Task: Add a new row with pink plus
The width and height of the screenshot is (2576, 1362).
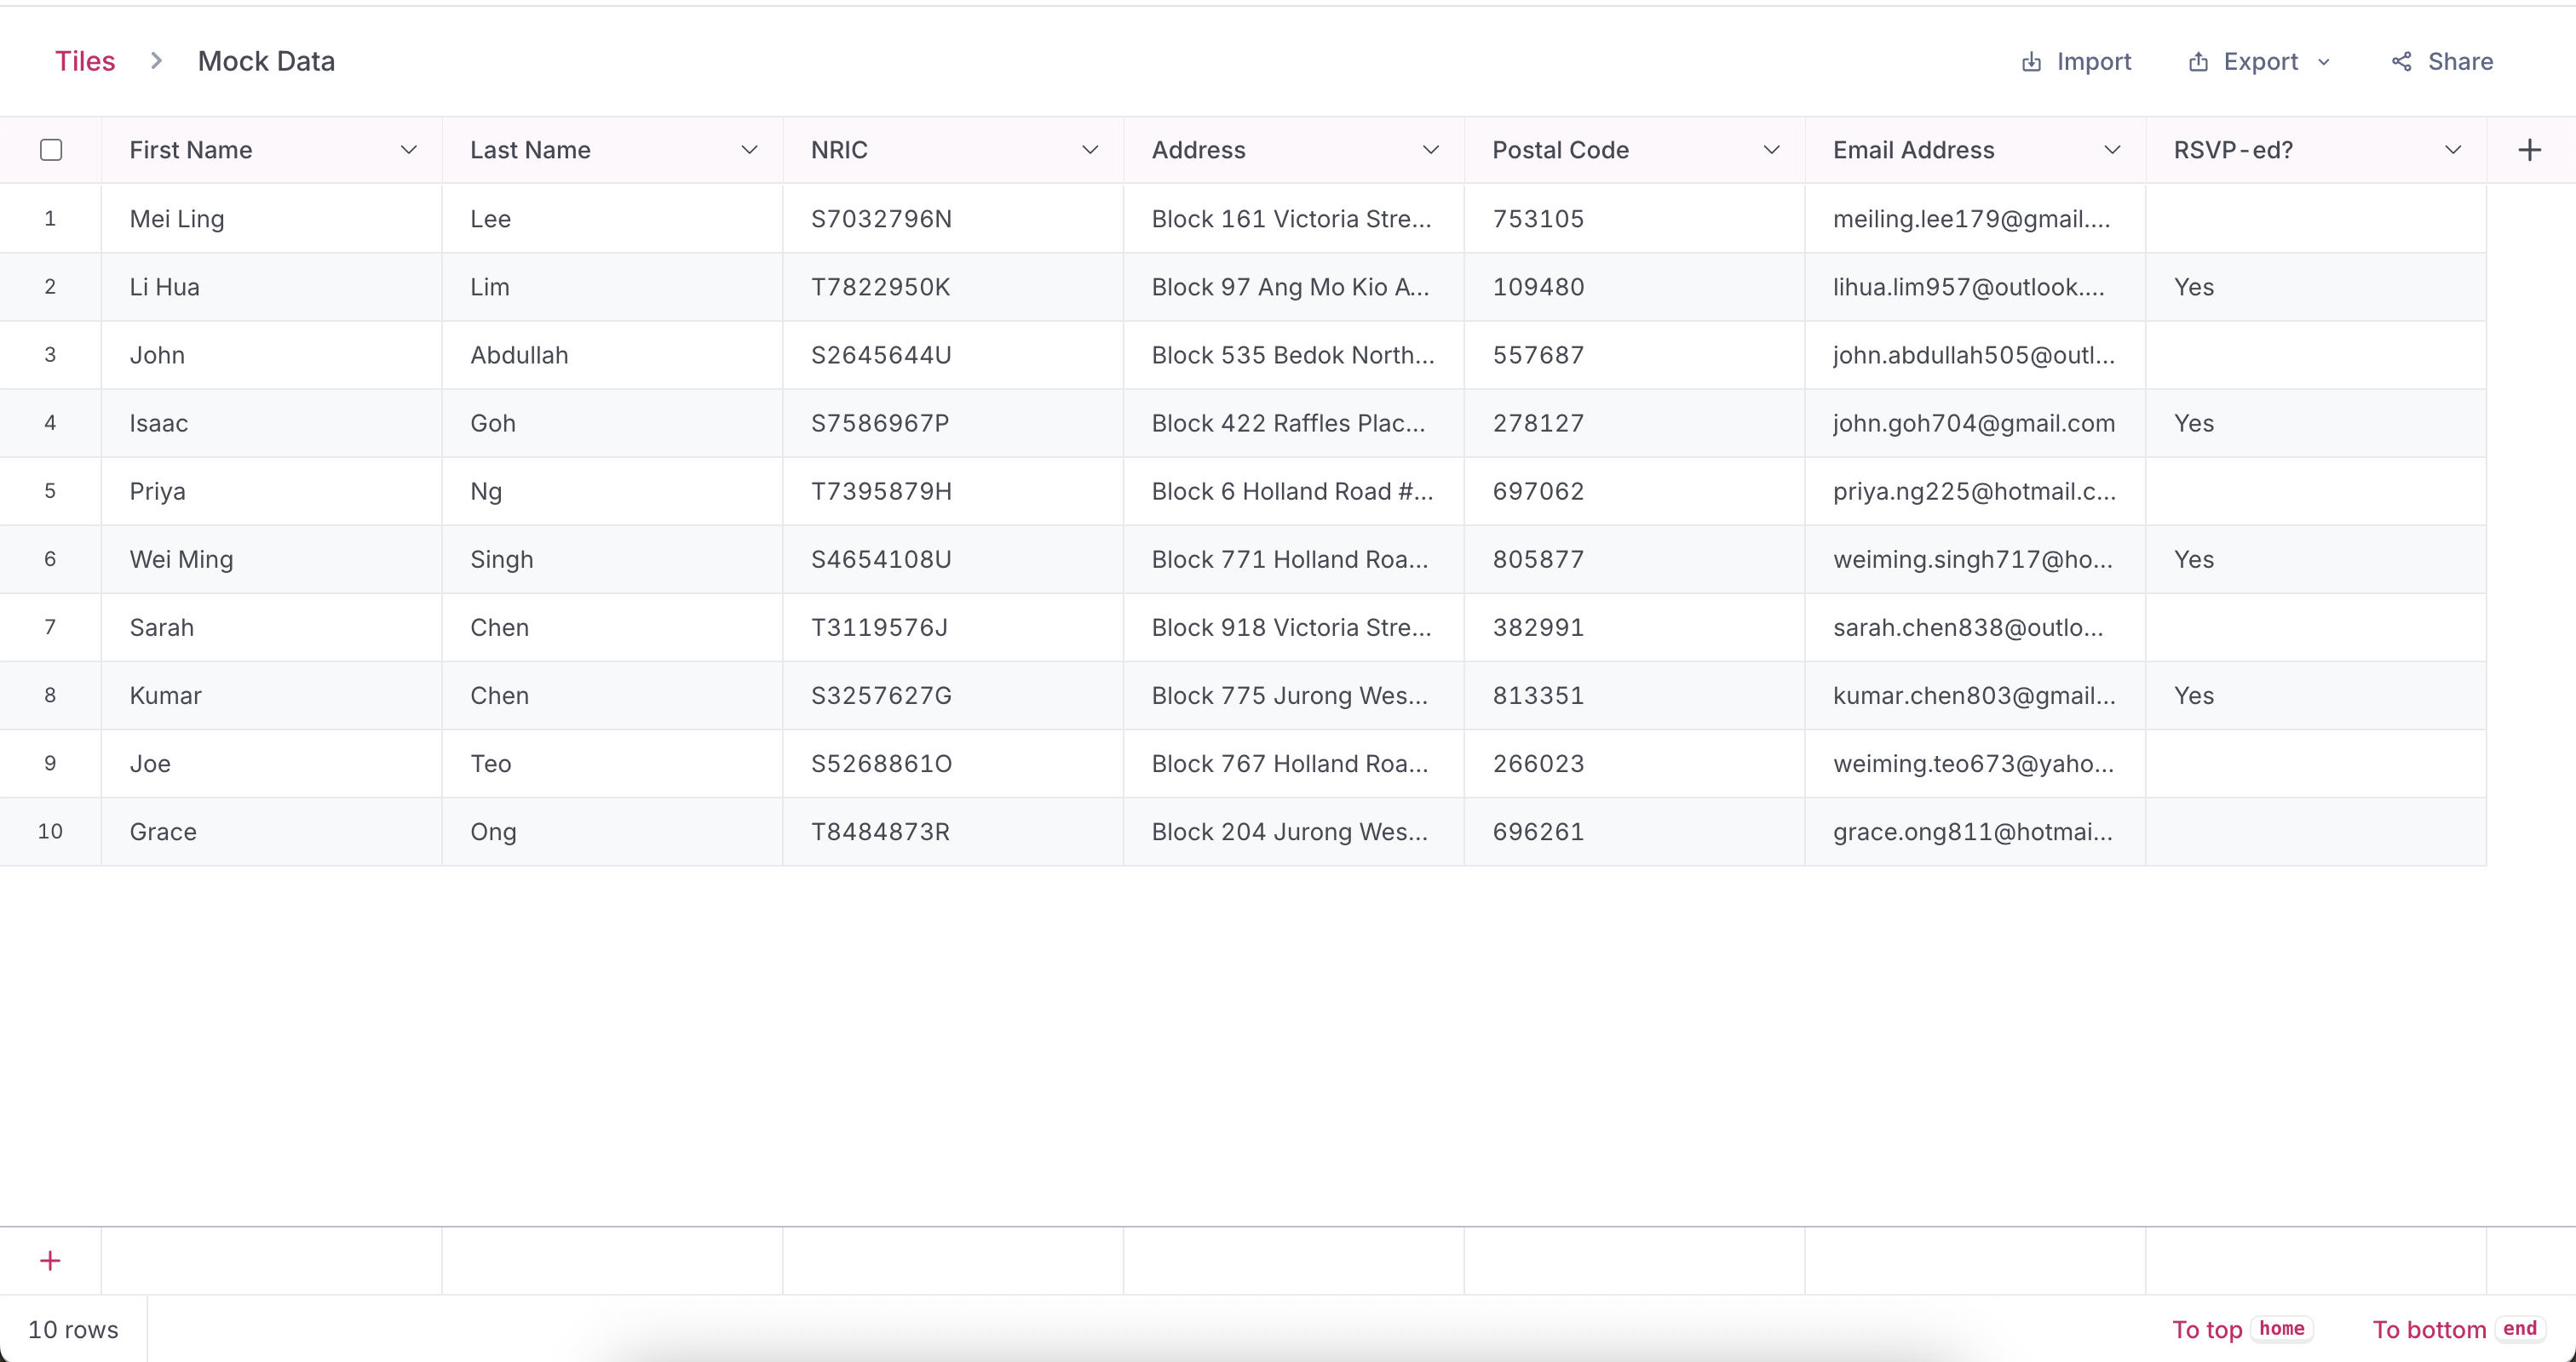Action: [x=50, y=1260]
